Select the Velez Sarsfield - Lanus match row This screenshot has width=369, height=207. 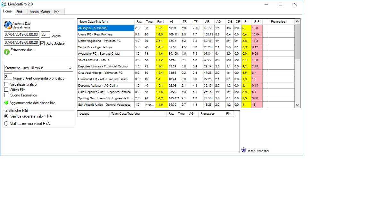point(106,60)
